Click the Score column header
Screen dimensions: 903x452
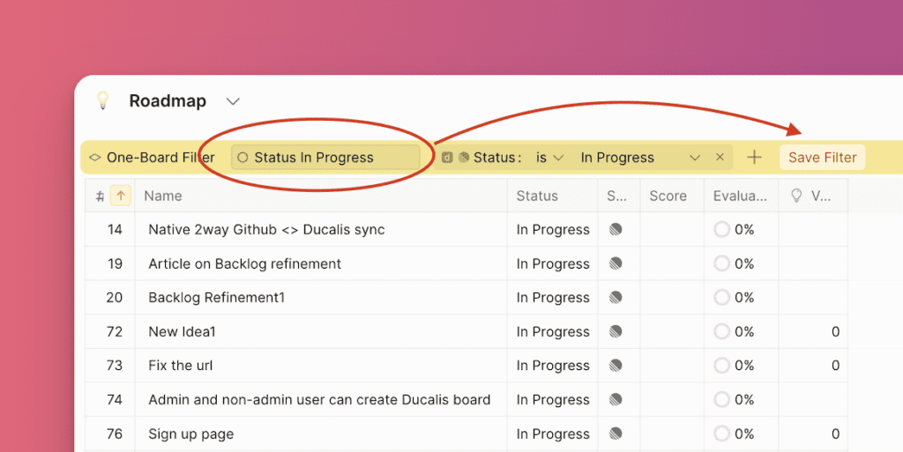668,196
